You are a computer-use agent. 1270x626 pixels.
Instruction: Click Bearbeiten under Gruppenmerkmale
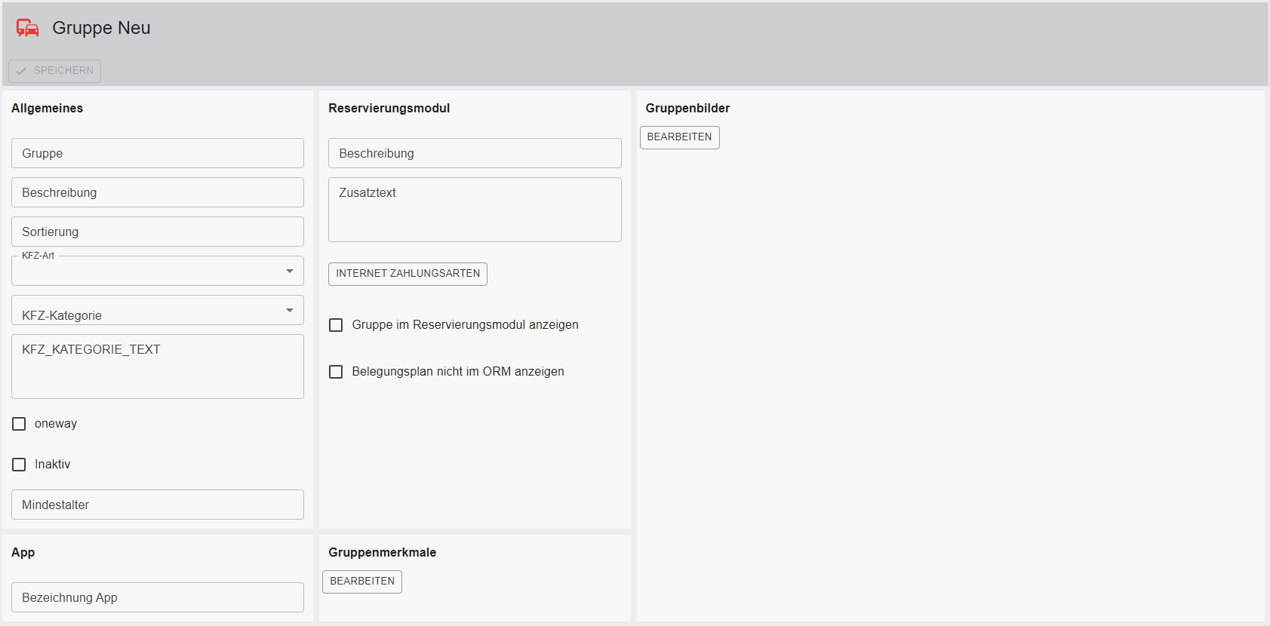362,582
